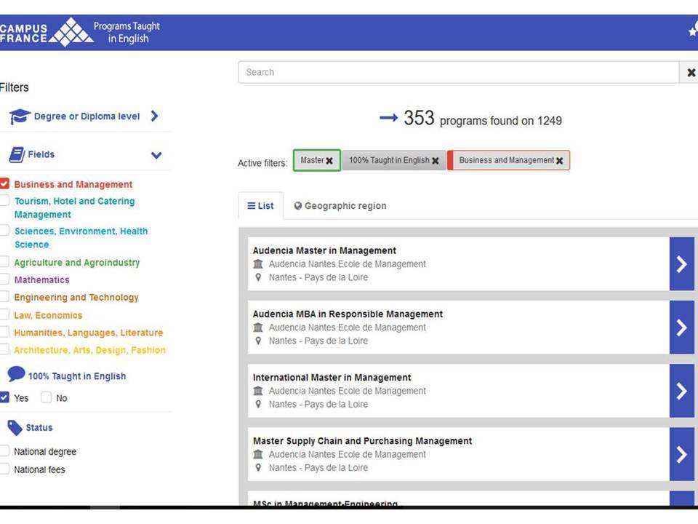Screen dimensions: 698x524
Task: Click the 353 programs found on 1249 text
Action: click(x=483, y=119)
